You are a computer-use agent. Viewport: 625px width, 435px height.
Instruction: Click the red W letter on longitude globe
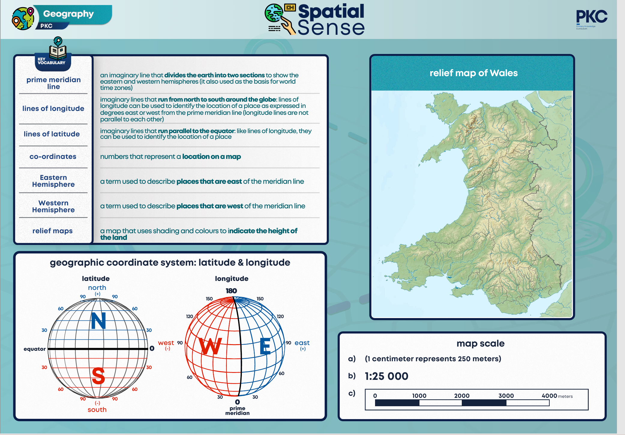(x=210, y=346)
